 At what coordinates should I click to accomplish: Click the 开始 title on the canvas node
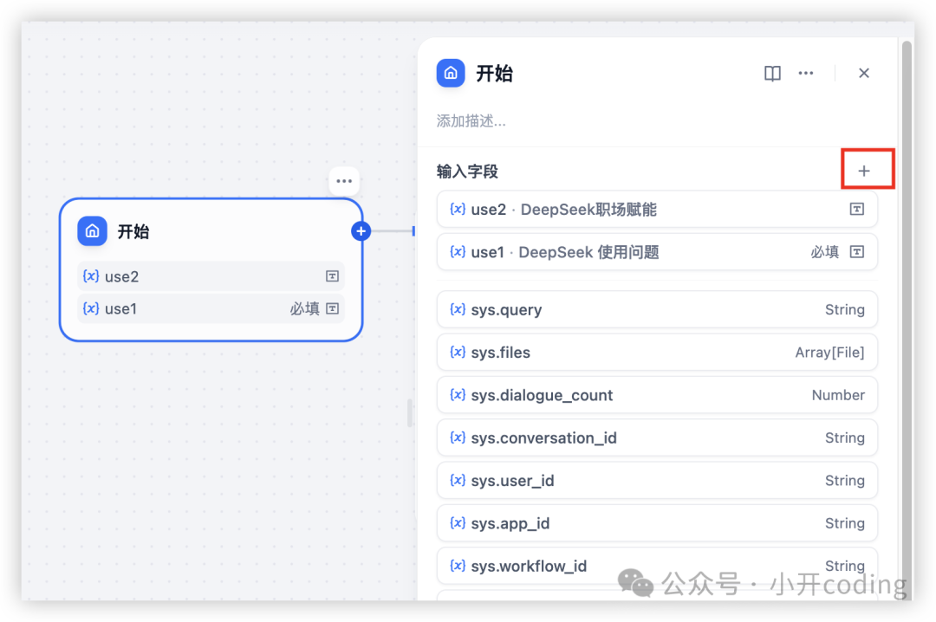coord(133,231)
